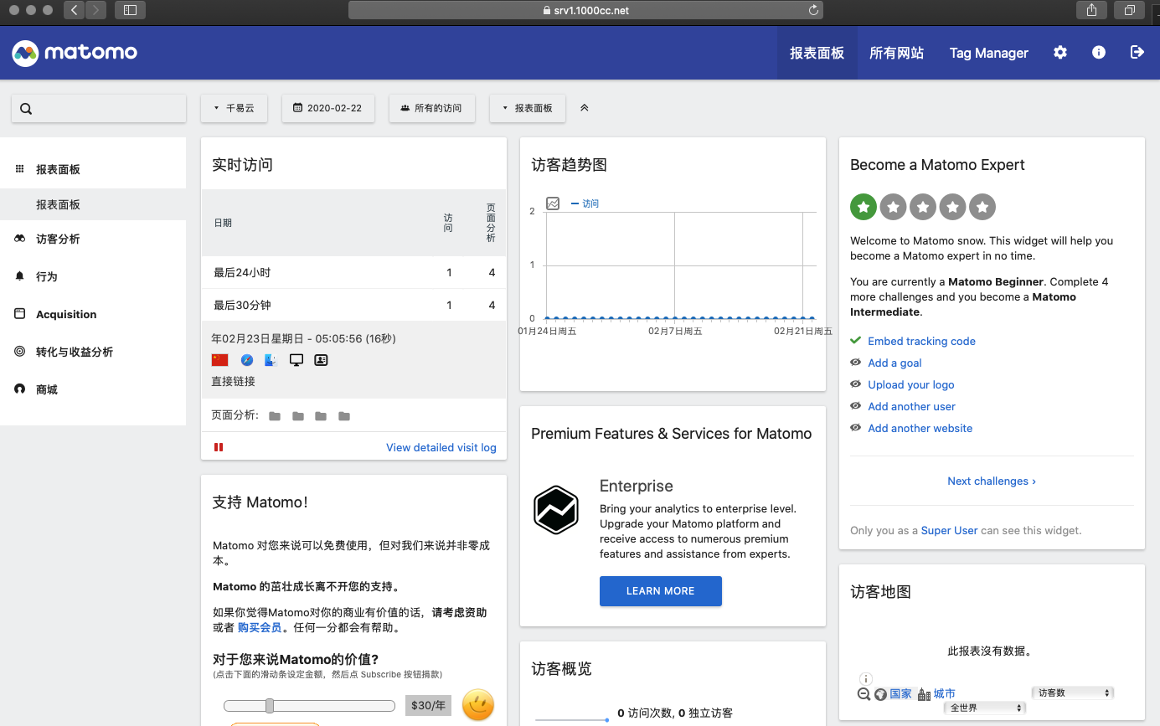Open the visitor profile card icon
The height and width of the screenshot is (726, 1160).
coord(321,360)
